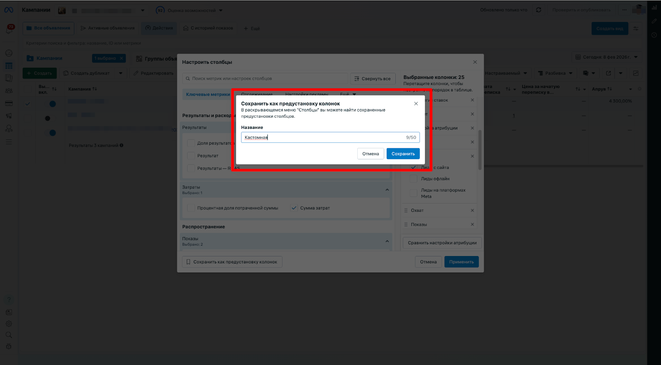The height and width of the screenshot is (365, 661).
Task: Open megaphone advertising icon in sidebar
Action: click(x=9, y=116)
